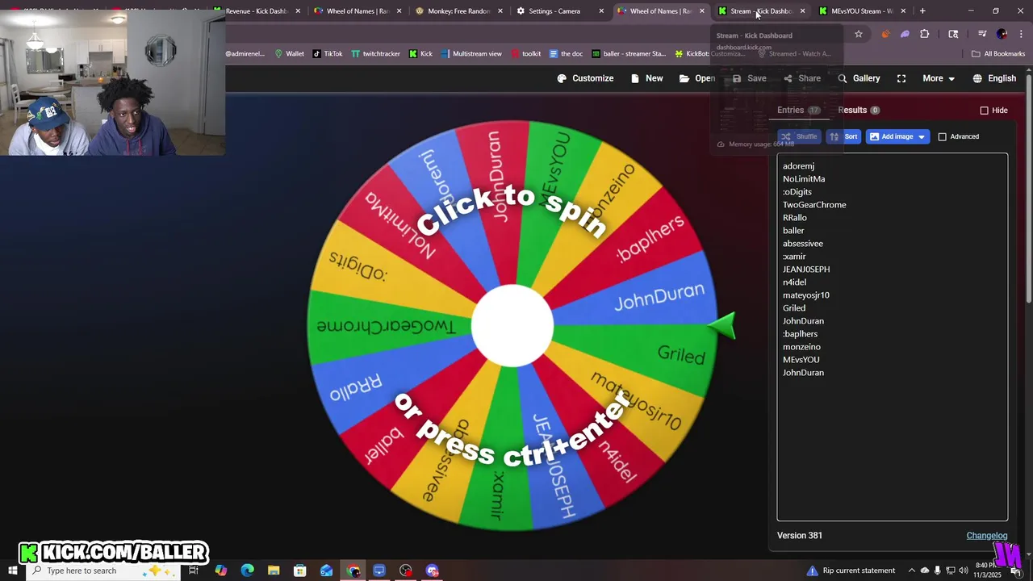1033x581 pixels.
Task: Expand the All Bookmarks folder
Action: [998, 54]
